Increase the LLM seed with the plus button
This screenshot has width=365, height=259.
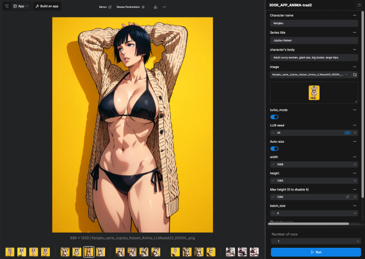[x=355, y=133]
